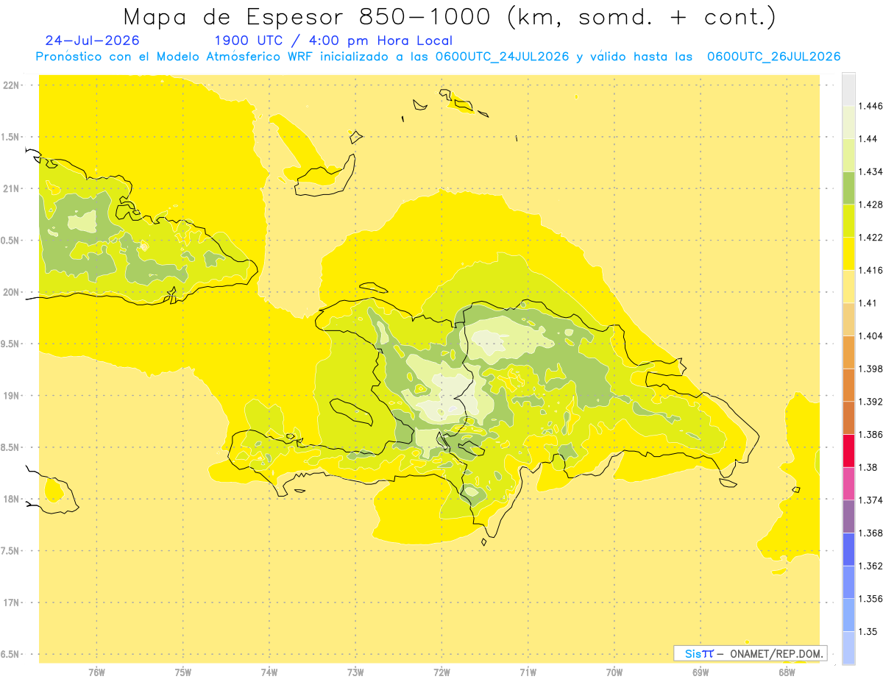Select the date label '24-Jul-2026'
Image resolution: width=883 pixels, height=682 pixels.
pos(92,40)
